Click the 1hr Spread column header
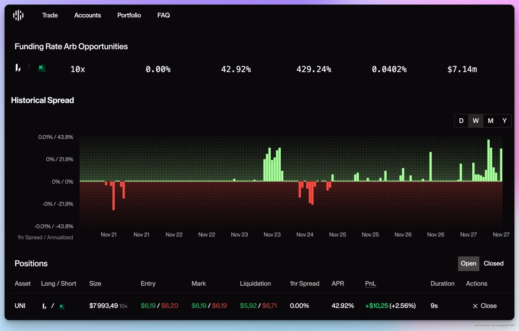 304,283
